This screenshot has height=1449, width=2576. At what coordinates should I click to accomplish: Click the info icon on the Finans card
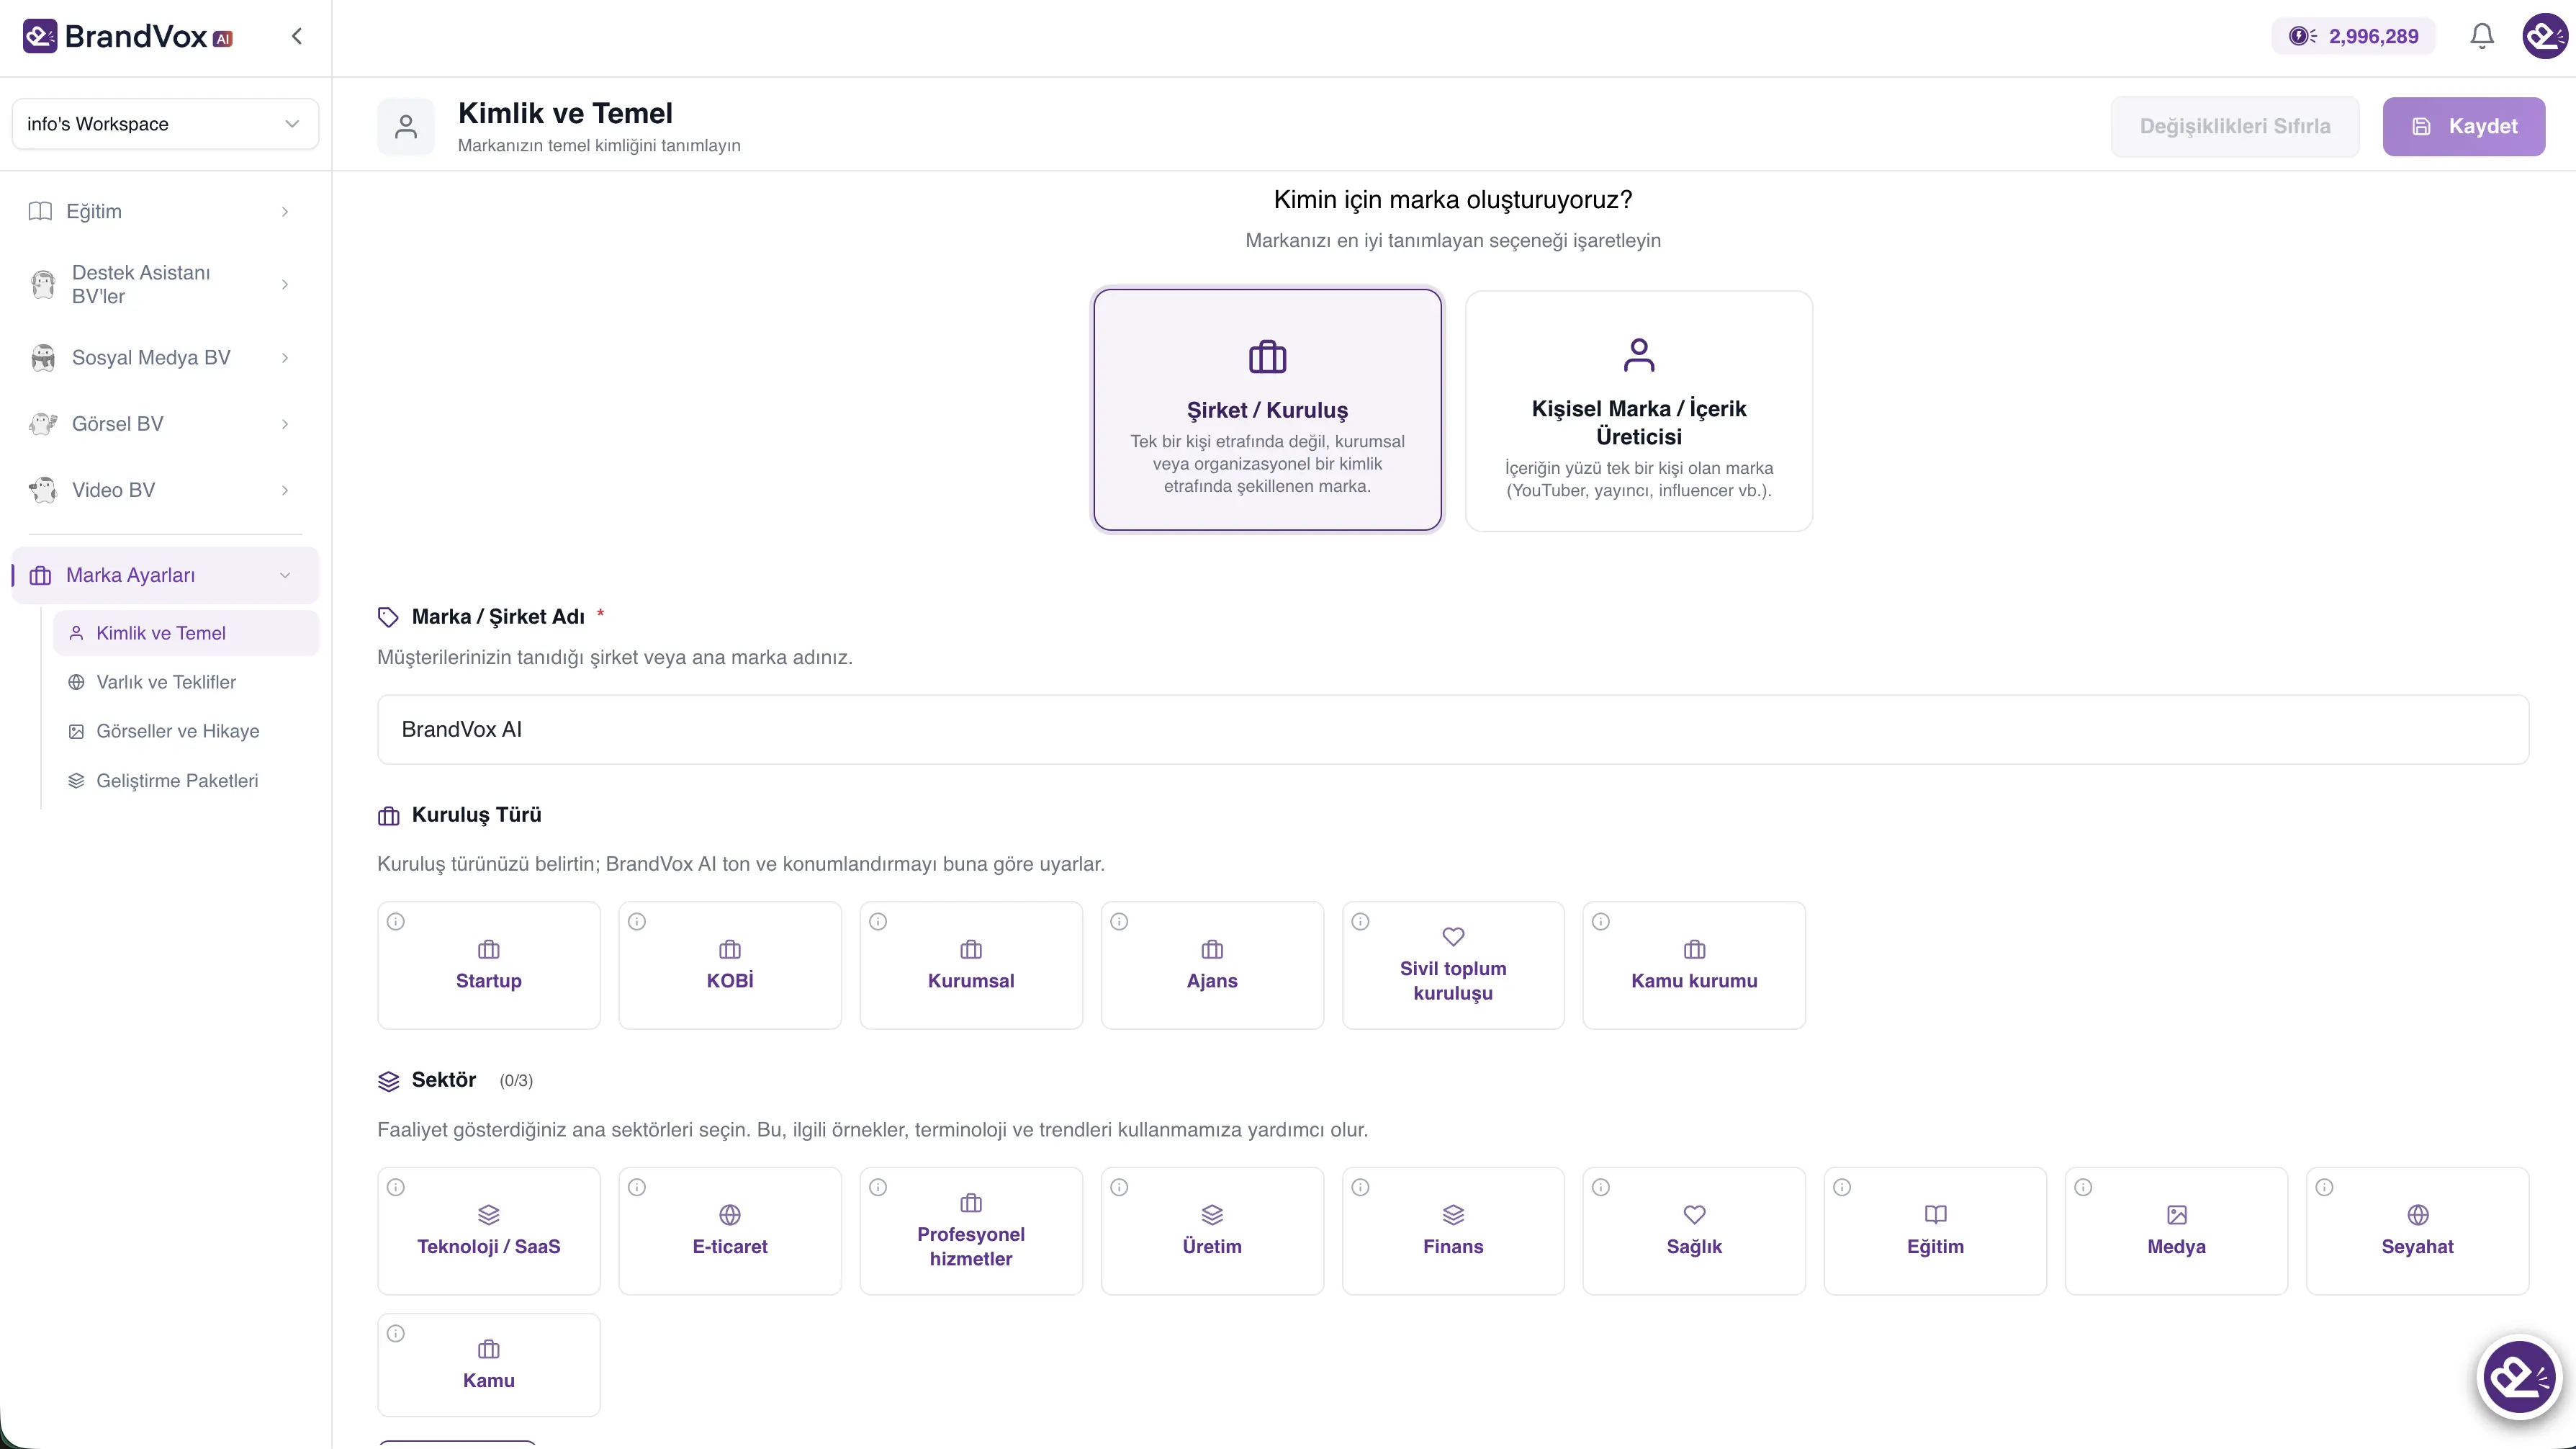pyautogui.click(x=1360, y=1187)
